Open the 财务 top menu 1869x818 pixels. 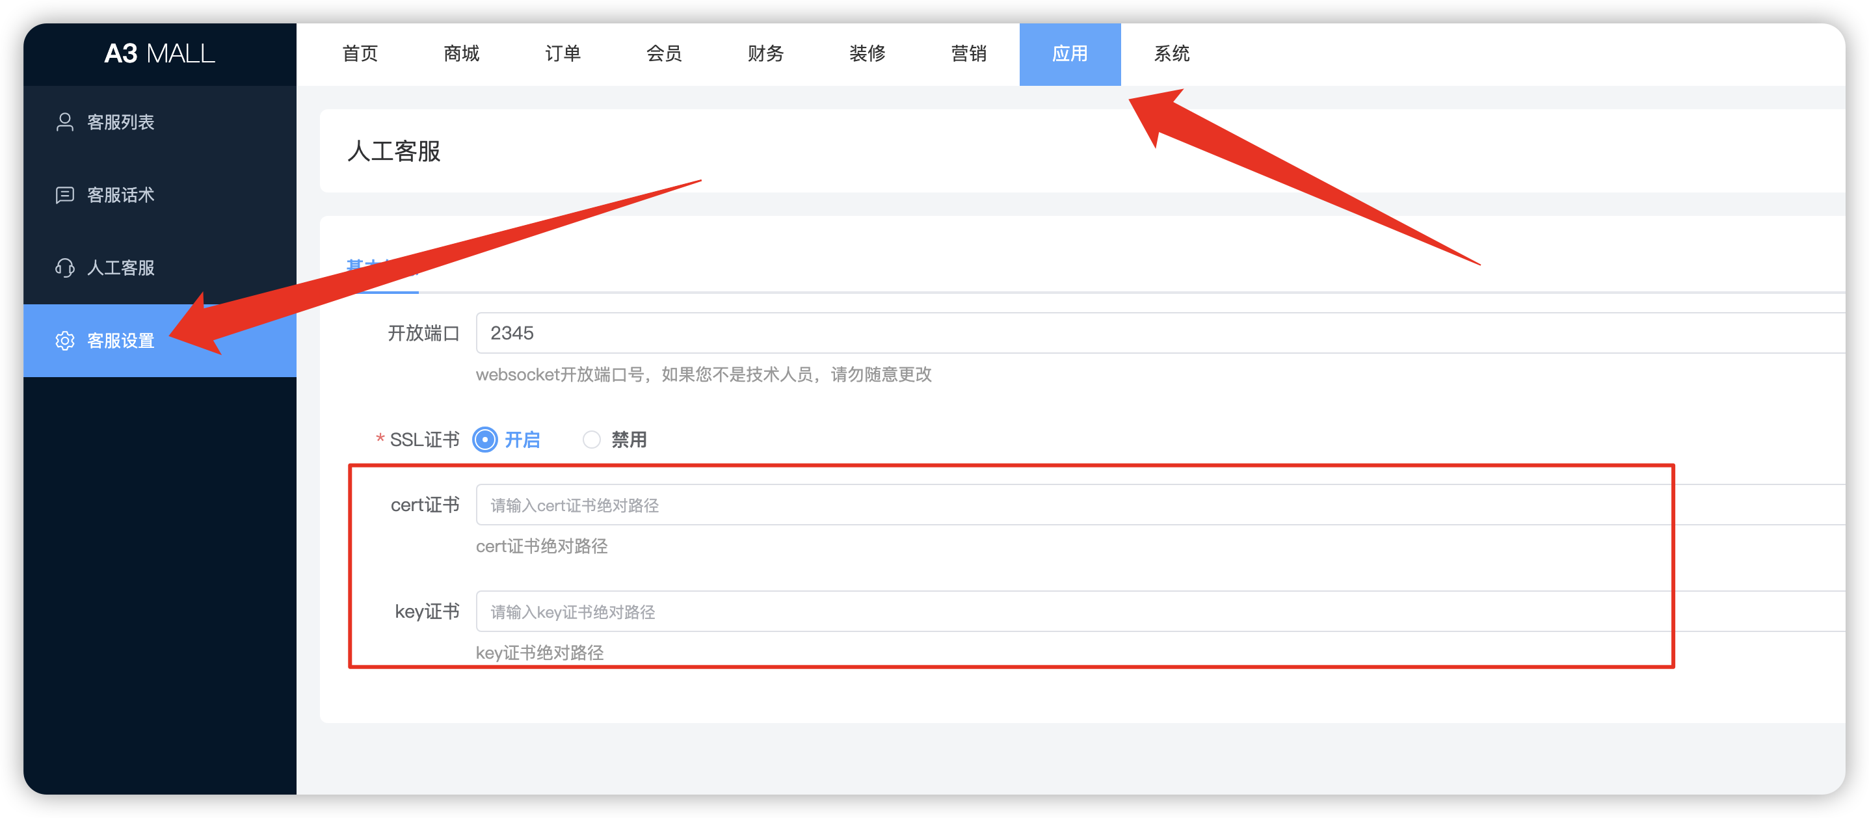click(766, 54)
